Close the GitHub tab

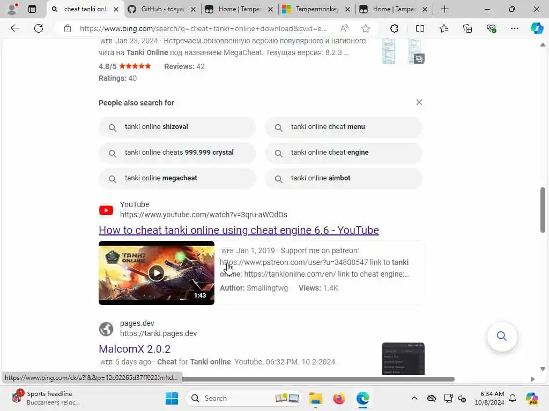pos(193,10)
